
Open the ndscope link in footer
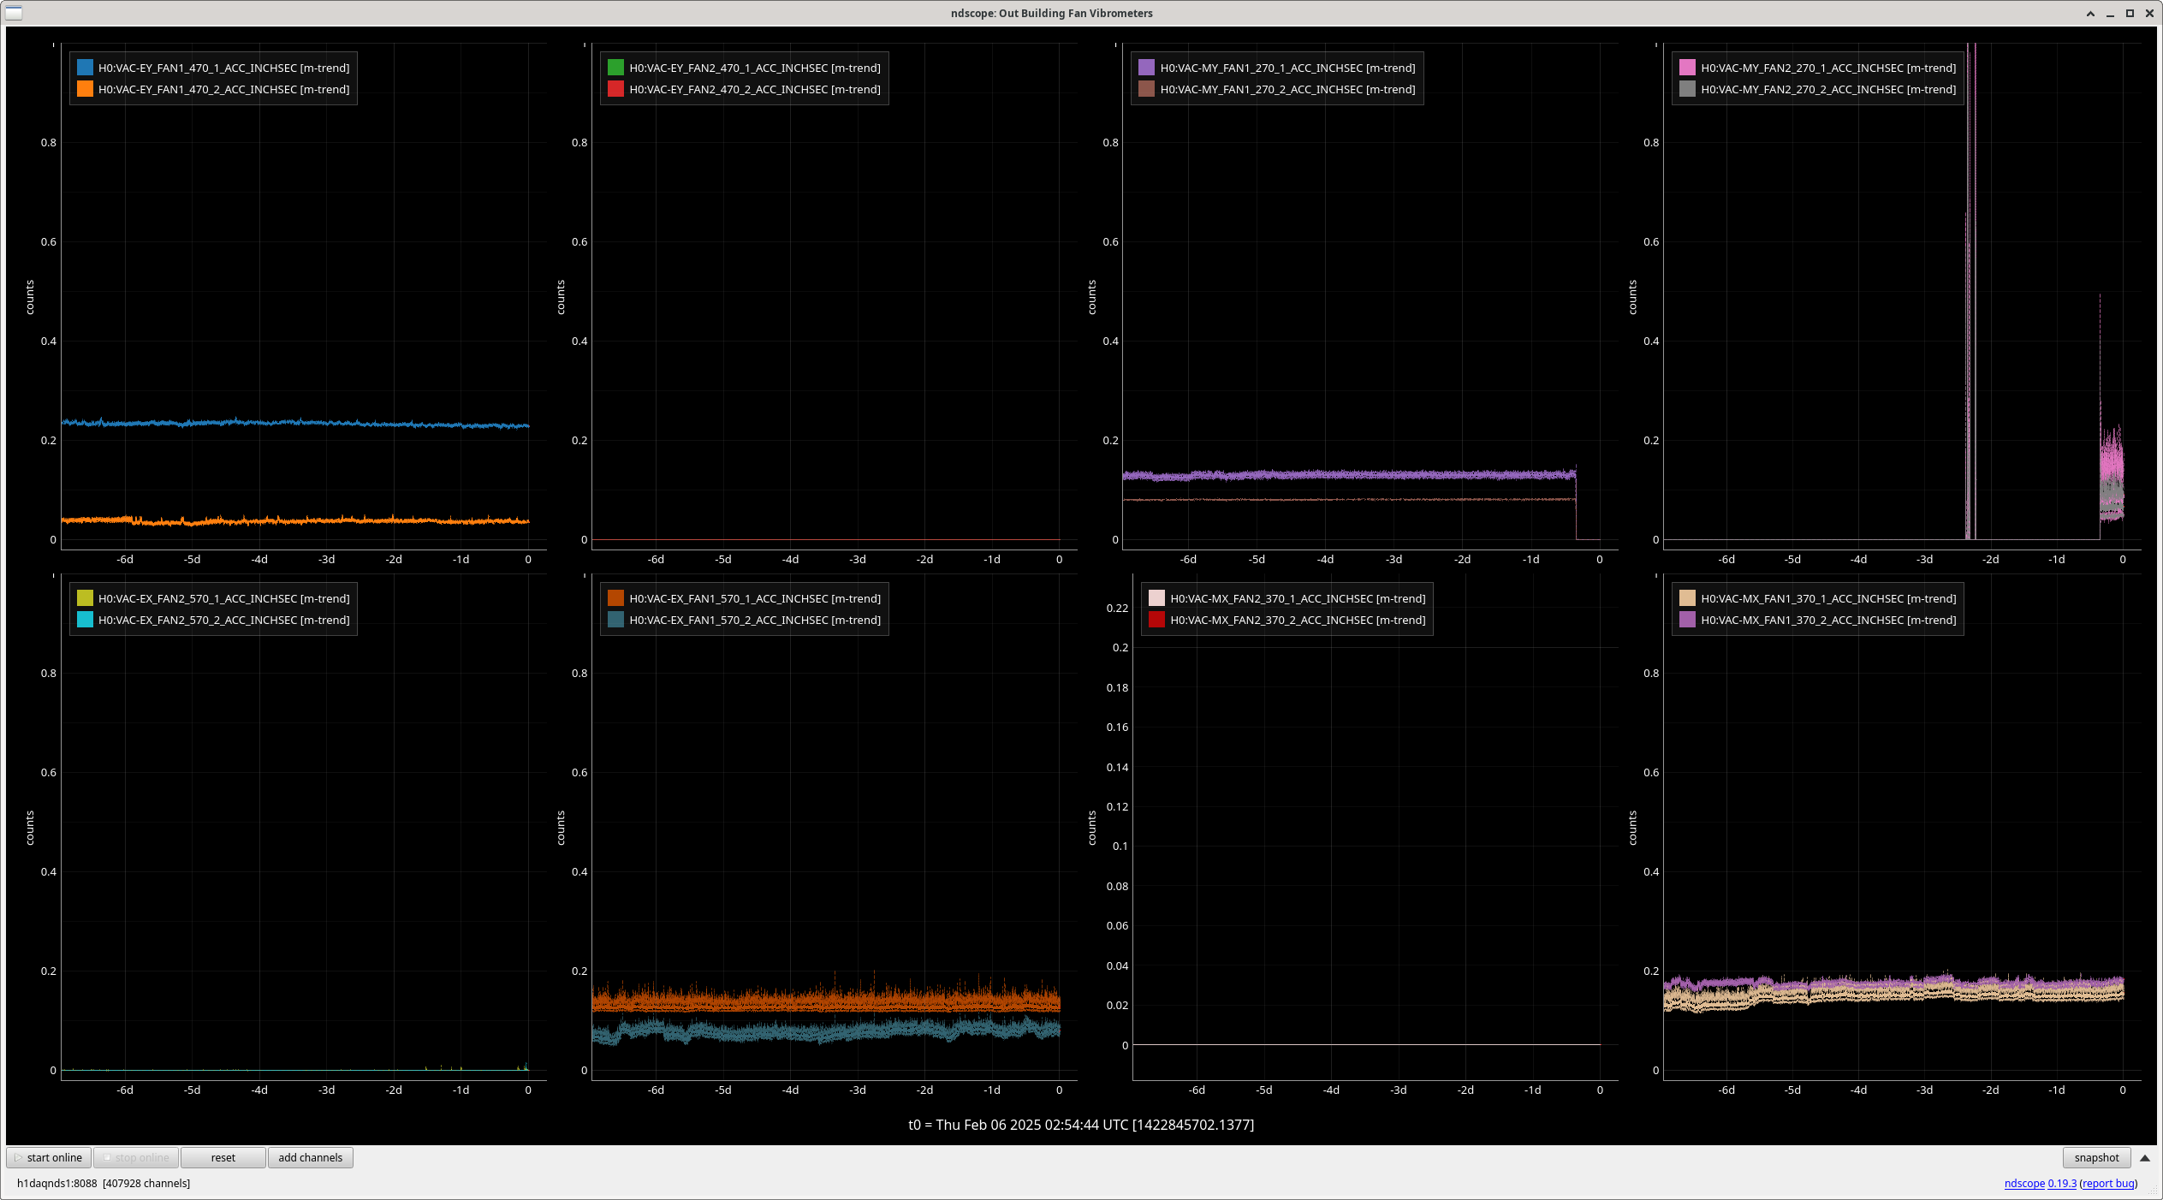(2024, 1183)
